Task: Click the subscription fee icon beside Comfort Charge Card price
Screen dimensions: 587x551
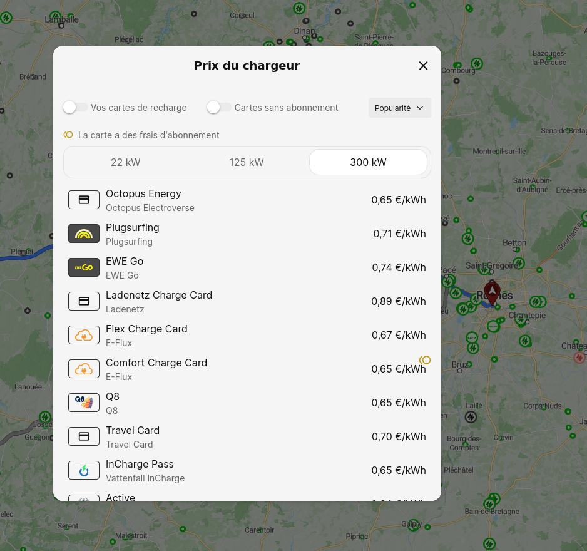Action: [425, 360]
